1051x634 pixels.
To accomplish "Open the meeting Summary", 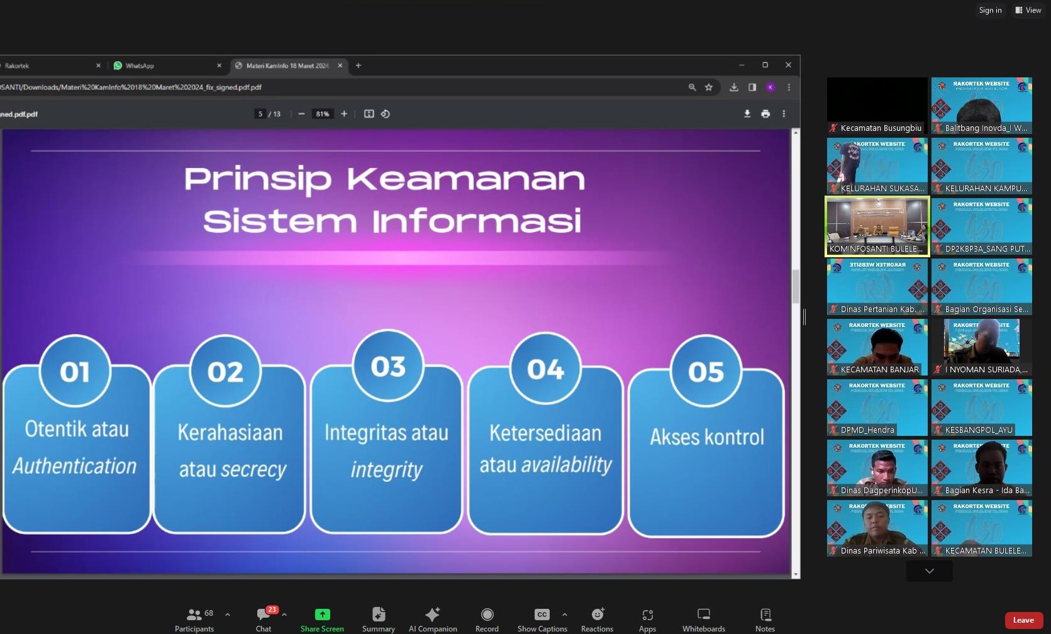I will point(379,620).
